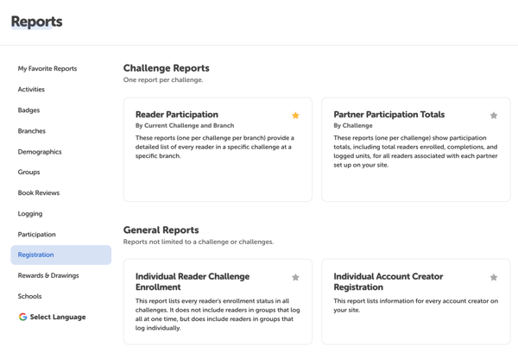Unfavorite the Reader Participation report star

[x=295, y=116]
